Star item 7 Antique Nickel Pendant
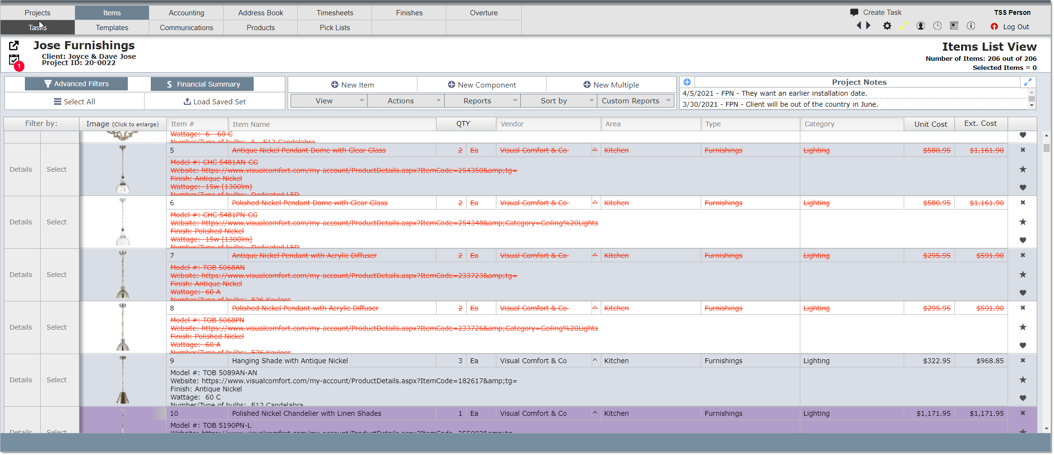The width and height of the screenshot is (1054, 455). pos(1023,275)
